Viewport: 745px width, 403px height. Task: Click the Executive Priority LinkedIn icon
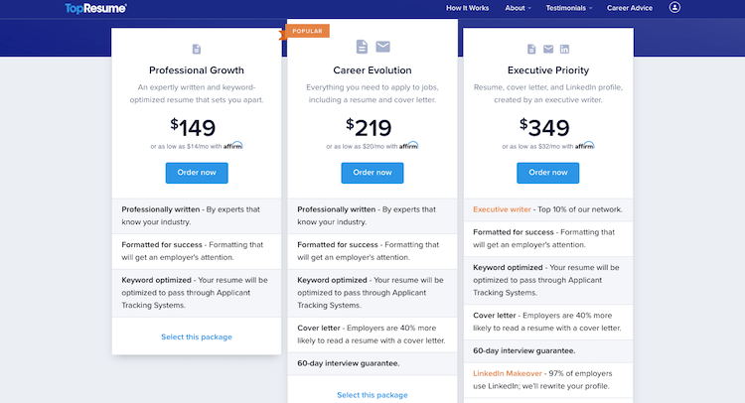564,49
